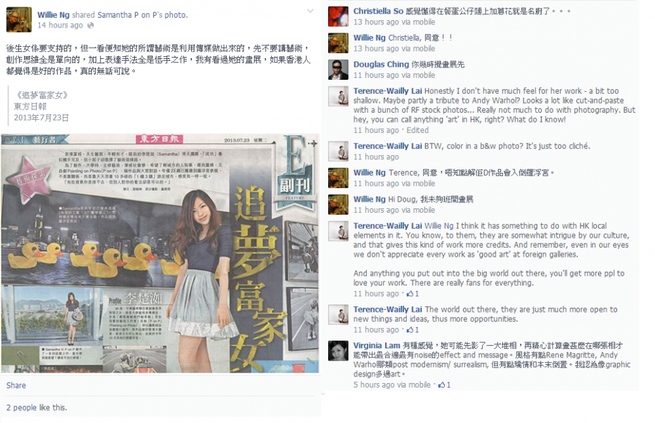Click the Share link under the photo
The image size is (655, 423).
click(16, 386)
